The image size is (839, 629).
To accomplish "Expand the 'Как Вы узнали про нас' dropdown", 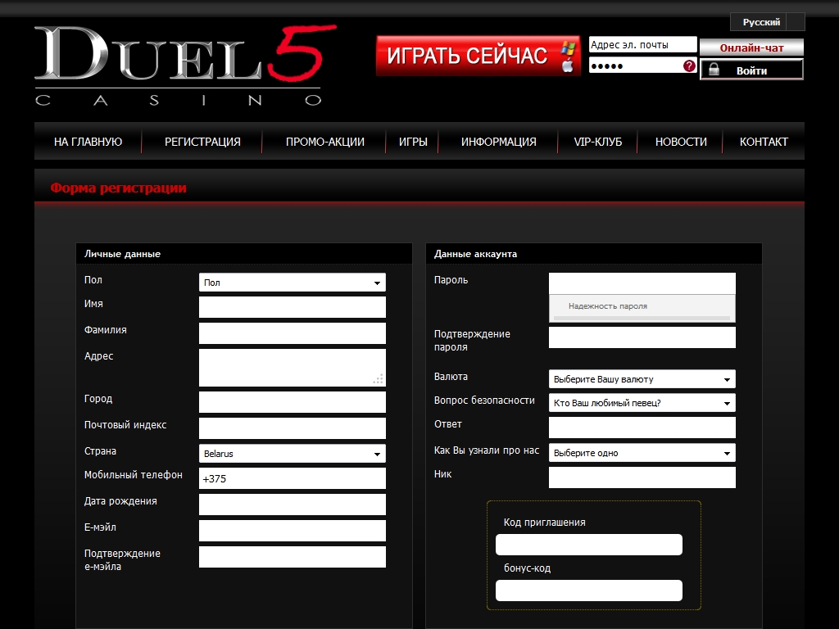I will [x=642, y=453].
